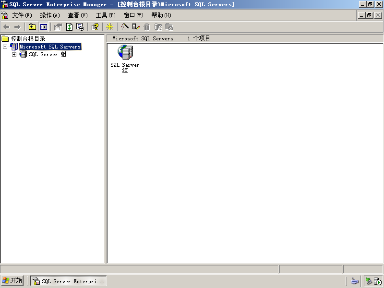Screen dimensions: 384x288
Task: Restore down the inner console child window
Action: [369, 15]
